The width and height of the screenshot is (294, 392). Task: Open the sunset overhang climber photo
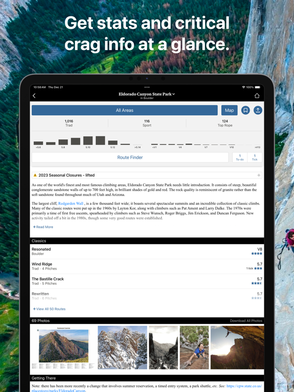tap(237, 348)
